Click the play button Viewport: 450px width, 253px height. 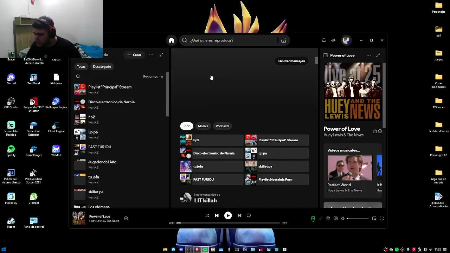[x=228, y=215]
